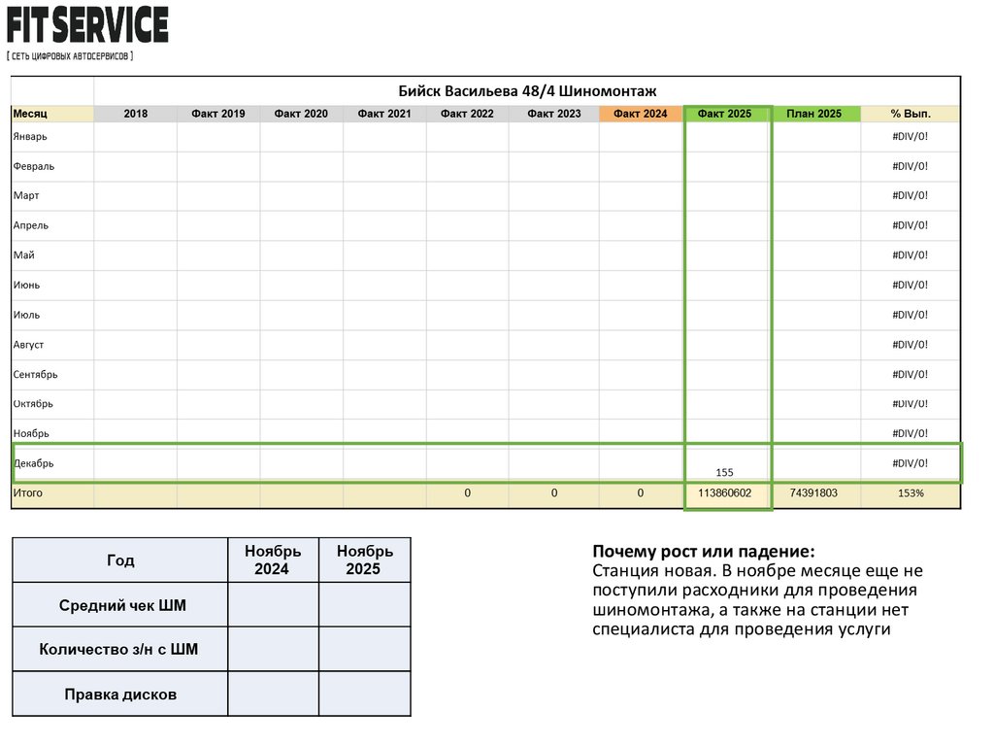
Task: Click the Ноябрь 2025 header in lower table
Action: click(x=365, y=560)
